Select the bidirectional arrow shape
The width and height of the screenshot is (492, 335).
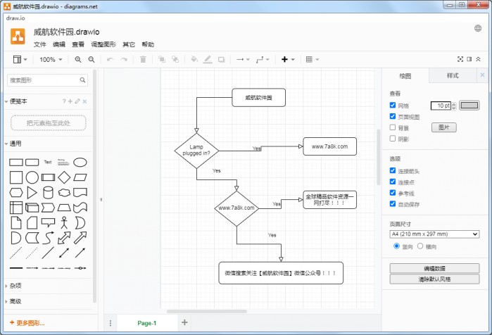64,238
